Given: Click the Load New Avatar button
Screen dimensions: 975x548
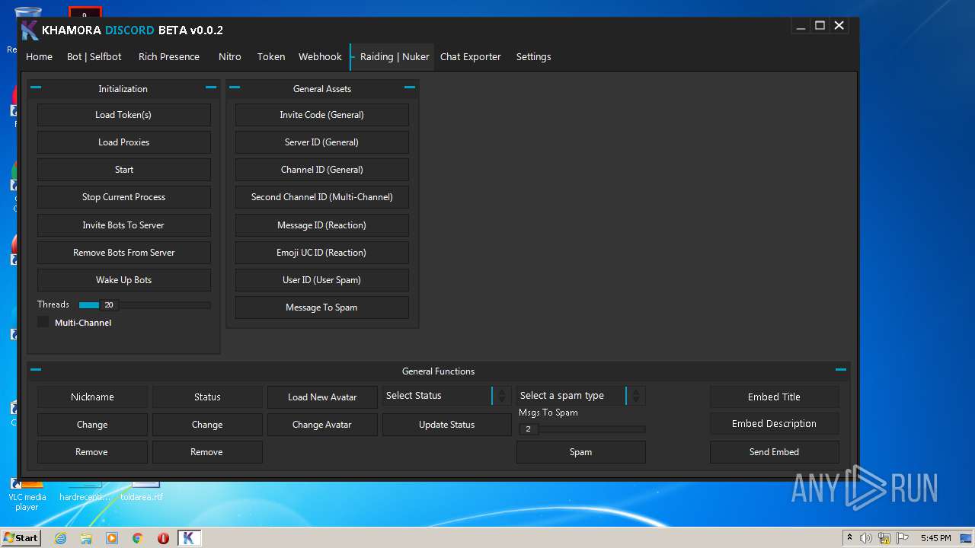Looking at the screenshot, I should click(x=322, y=397).
